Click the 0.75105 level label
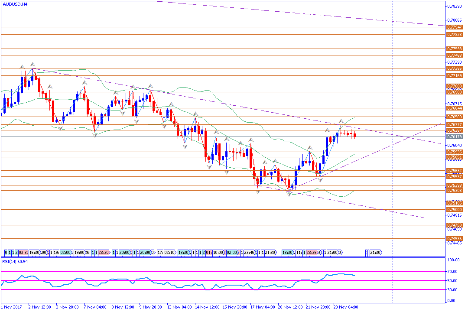Screen dimensions: 468x312 point(455,203)
